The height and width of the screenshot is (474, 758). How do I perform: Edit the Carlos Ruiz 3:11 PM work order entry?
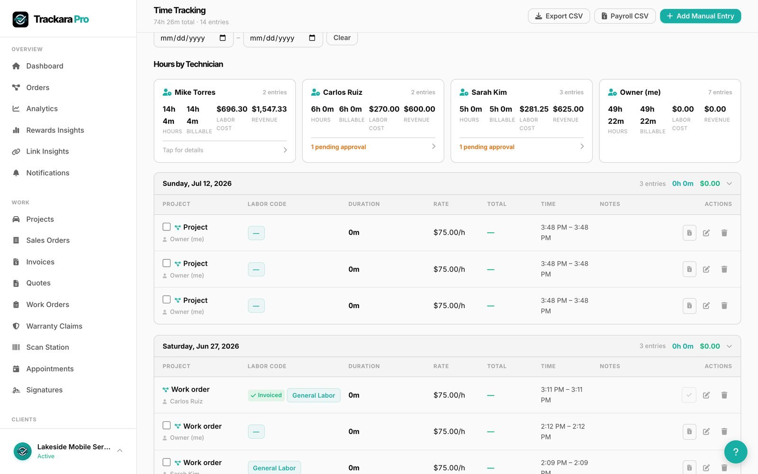706,395
